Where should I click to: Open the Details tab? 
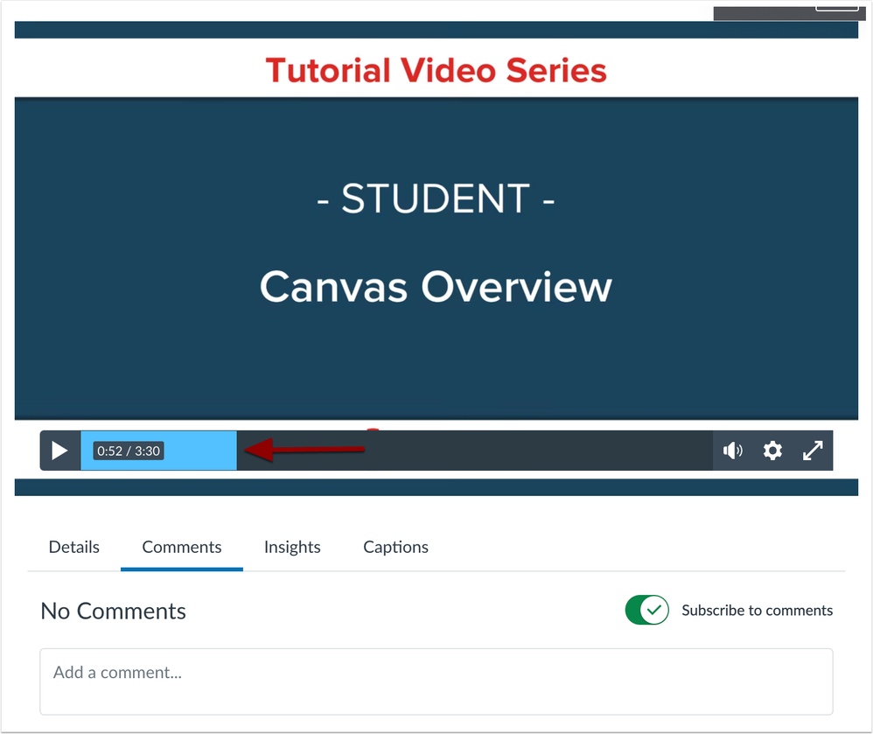[x=74, y=547]
